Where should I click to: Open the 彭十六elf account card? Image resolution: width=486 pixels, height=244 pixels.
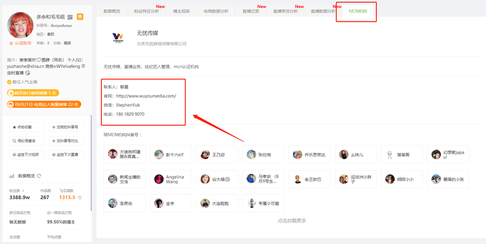pyautogui.click(x=171, y=154)
